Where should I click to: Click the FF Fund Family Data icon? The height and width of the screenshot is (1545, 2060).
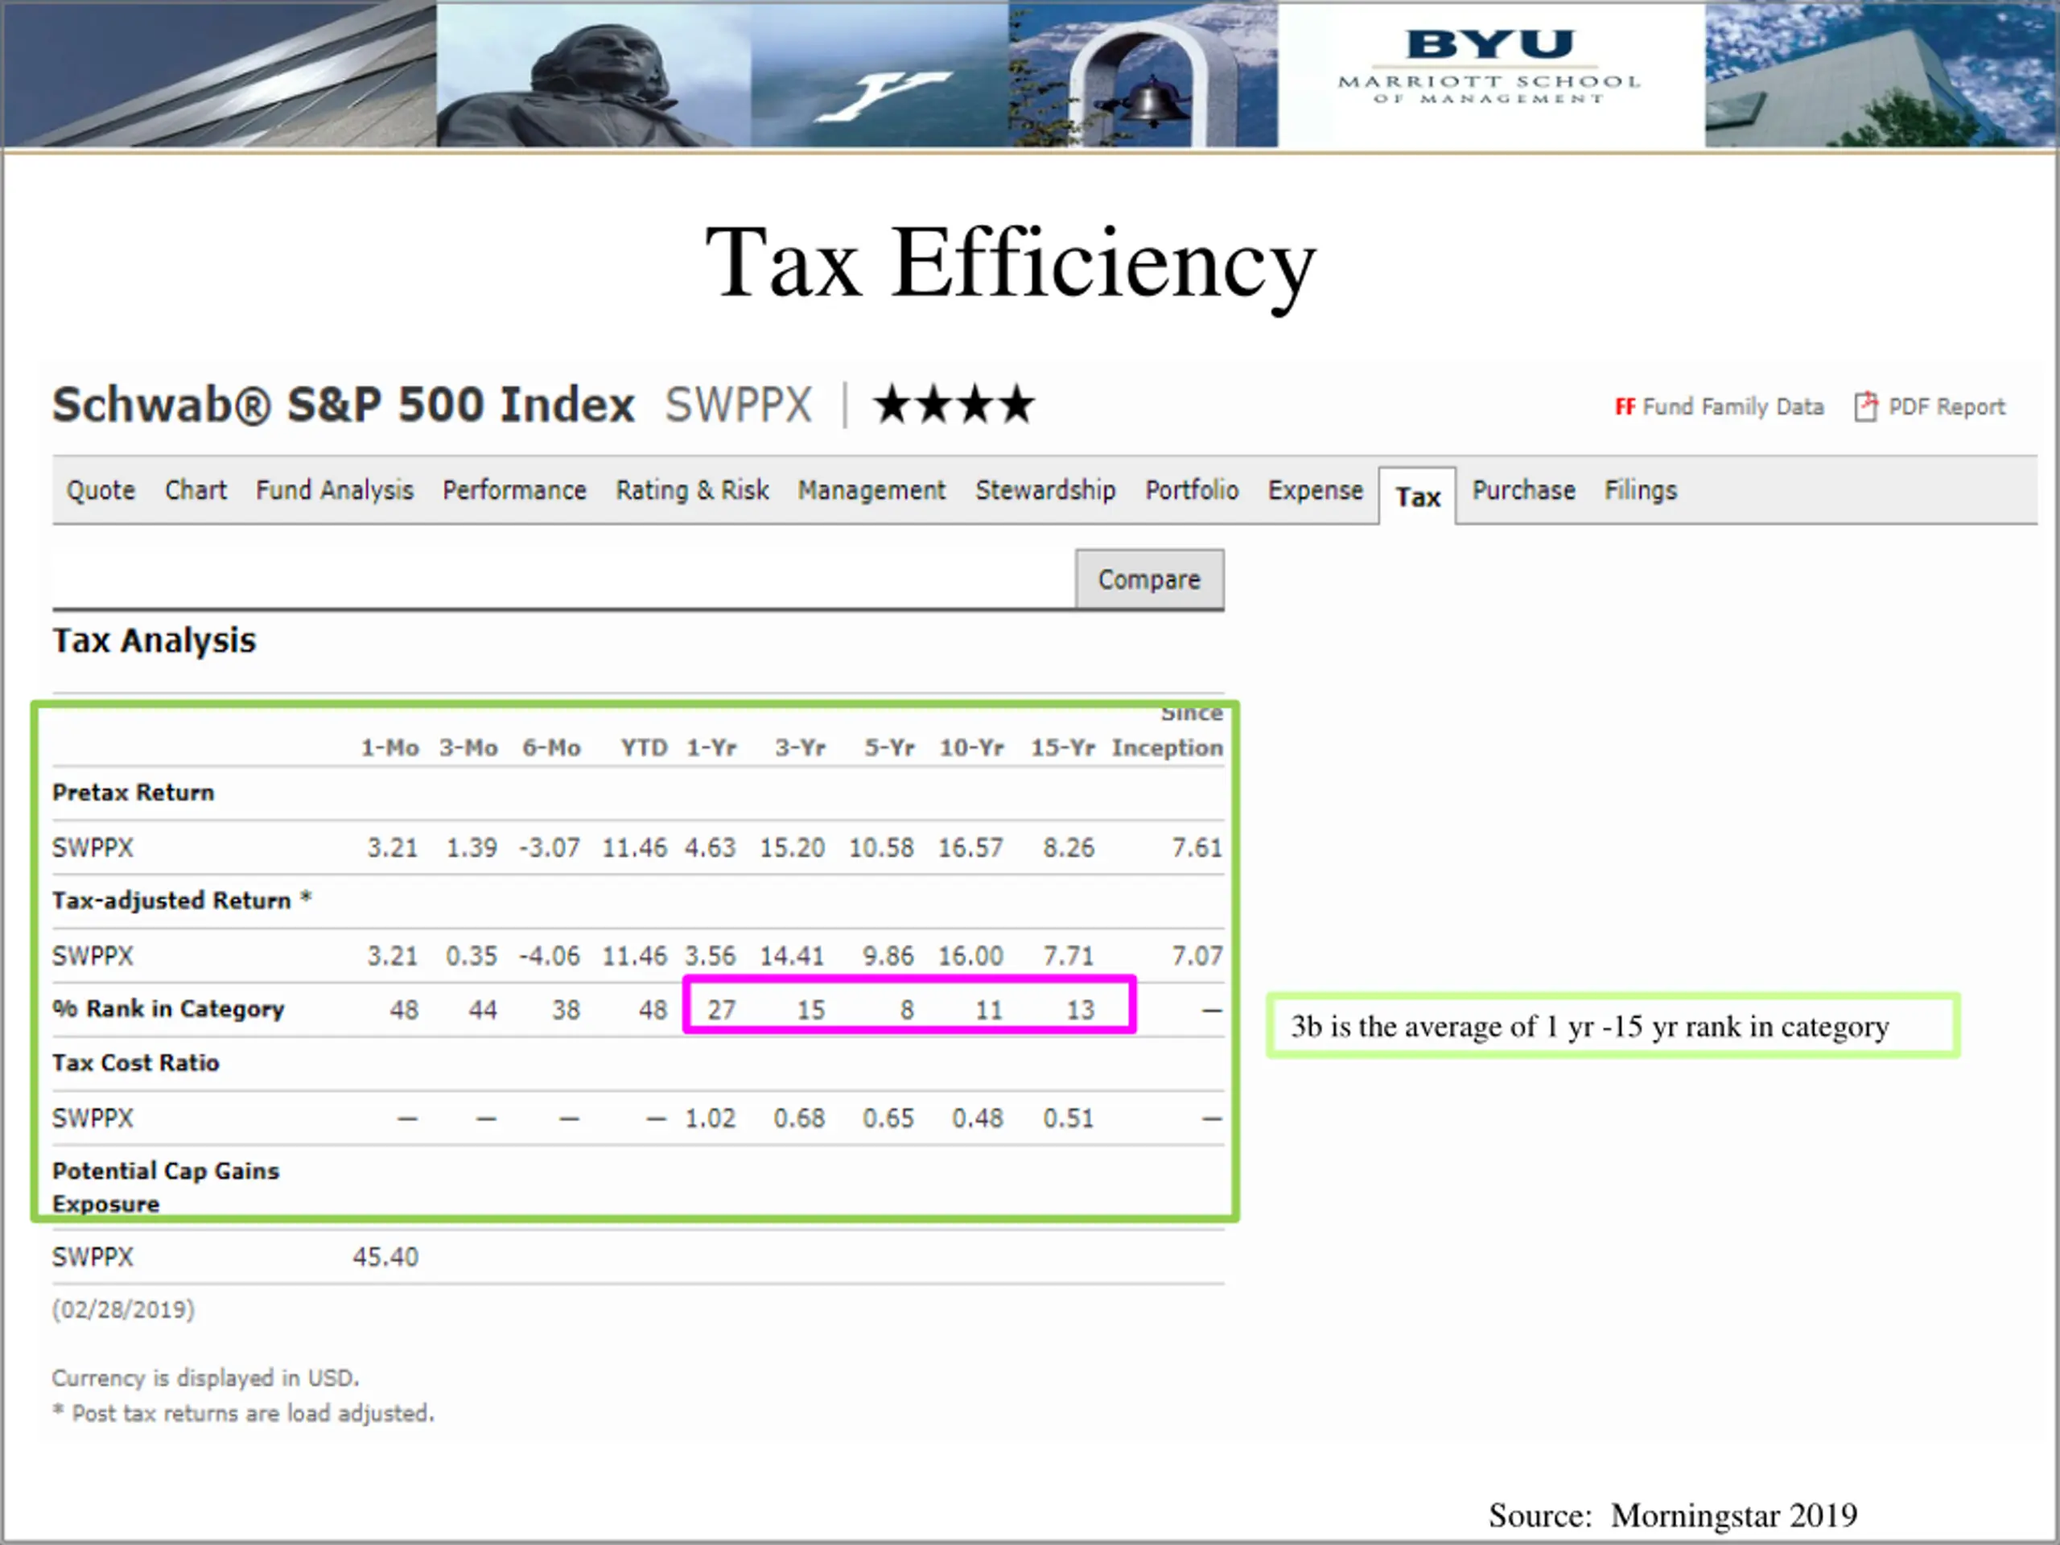[x=1625, y=407]
